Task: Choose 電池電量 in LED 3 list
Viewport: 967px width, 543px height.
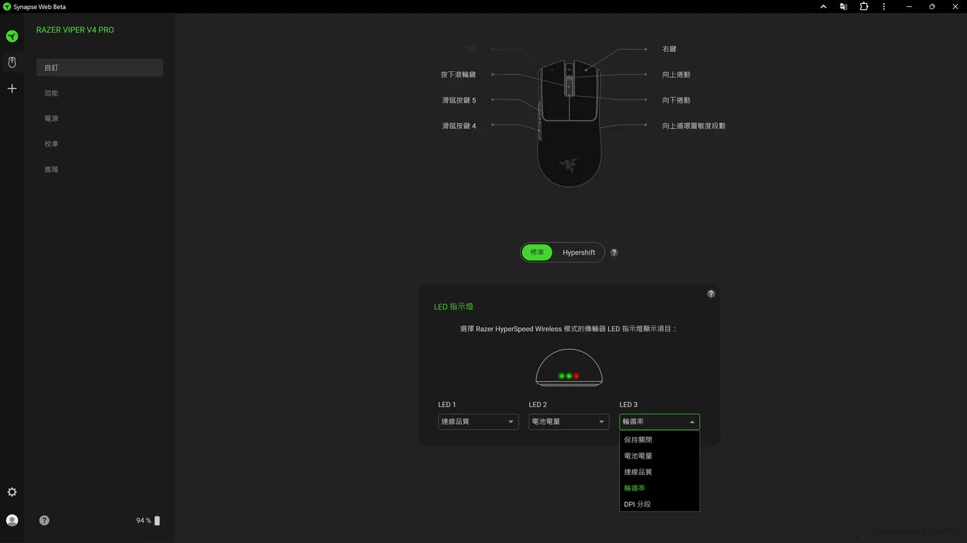Action: click(x=659, y=456)
